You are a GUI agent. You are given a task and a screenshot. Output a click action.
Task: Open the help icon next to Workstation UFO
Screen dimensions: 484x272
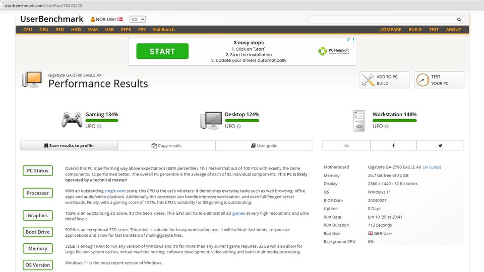(387, 126)
